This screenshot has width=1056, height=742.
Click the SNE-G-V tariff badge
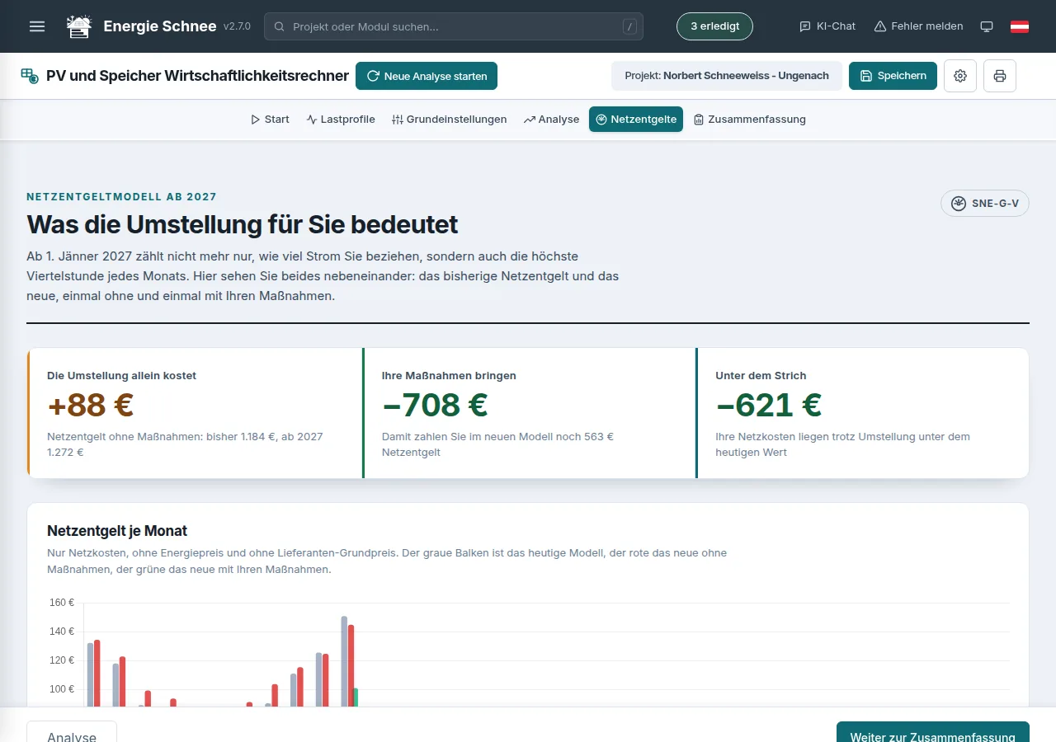985,204
